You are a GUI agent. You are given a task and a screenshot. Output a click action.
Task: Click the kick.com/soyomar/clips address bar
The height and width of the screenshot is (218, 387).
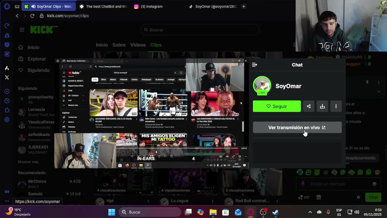(68, 16)
